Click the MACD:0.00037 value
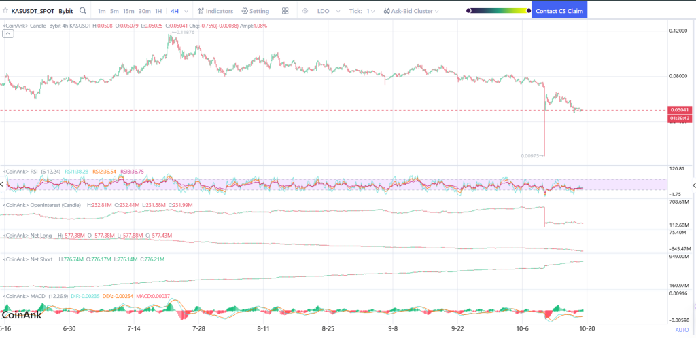 (x=153, y=295)
